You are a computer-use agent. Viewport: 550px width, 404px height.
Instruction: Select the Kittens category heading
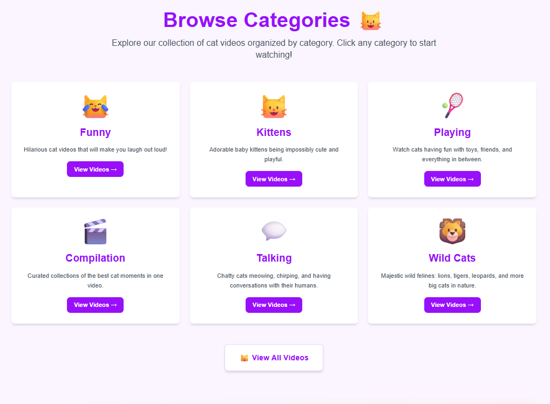click(x=274, y=132)
